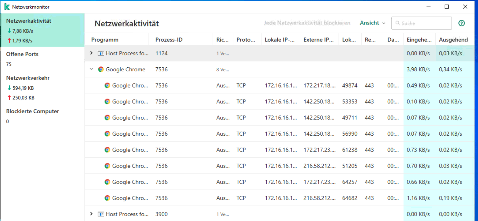Expand the Host Process row with PID 3900
478x221 pixels.
coord(91,214)
